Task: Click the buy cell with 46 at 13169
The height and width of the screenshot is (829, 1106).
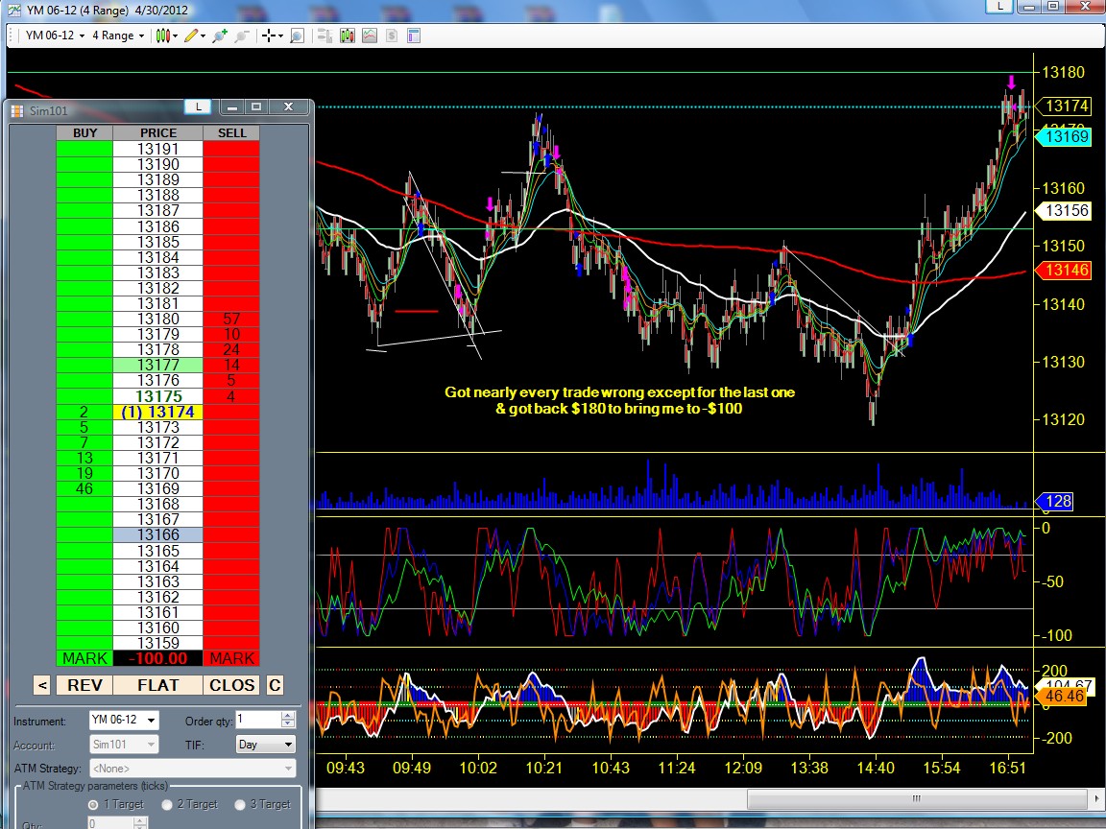Action: 84,488
